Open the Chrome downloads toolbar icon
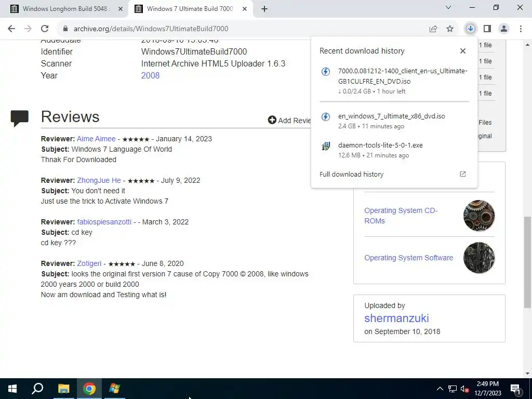This screenshot has height=399, width=532. pos(470,29)
